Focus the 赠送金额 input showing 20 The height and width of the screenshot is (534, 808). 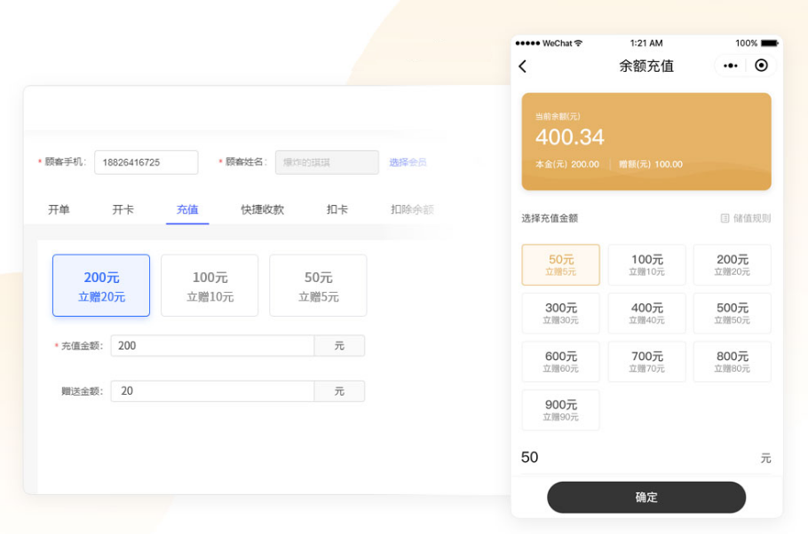point(212,391)
